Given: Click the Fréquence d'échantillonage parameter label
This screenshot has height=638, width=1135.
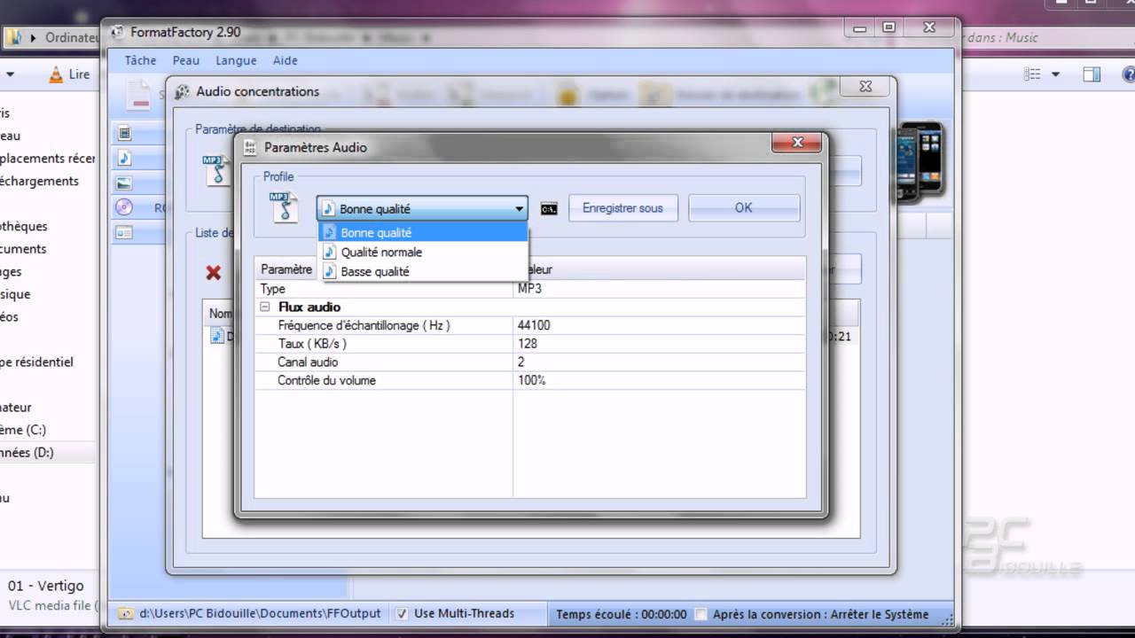Looking at the screenshot, I should tap(364, 325).
